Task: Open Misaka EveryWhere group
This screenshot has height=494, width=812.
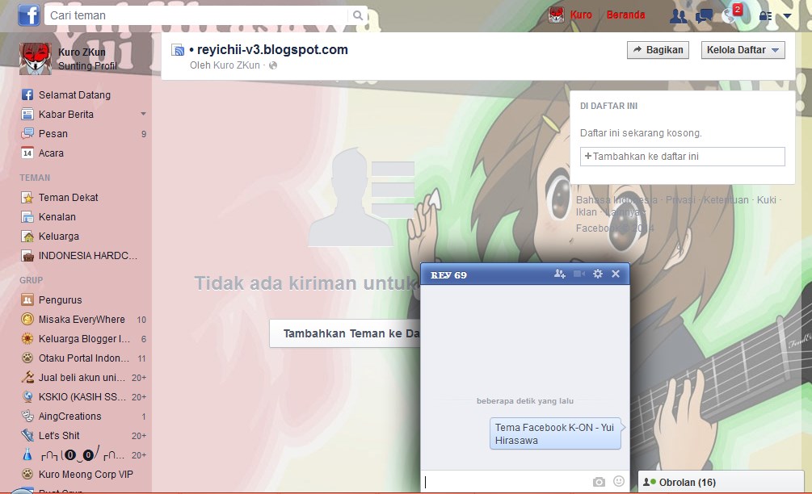Action: pyautogui.click(x=83, y=319)
